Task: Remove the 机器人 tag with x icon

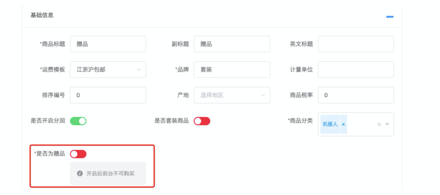Action: tap(343, 124)
